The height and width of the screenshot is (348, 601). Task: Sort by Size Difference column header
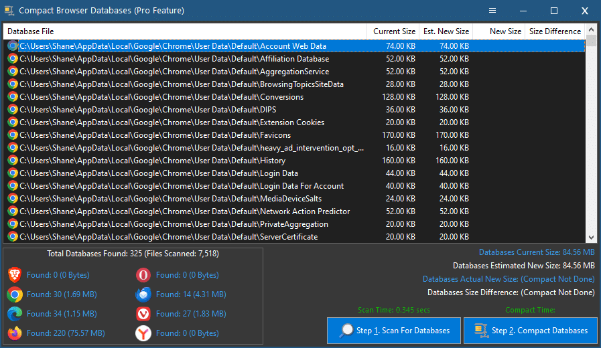pyautogui.click(x=555, y=31)
